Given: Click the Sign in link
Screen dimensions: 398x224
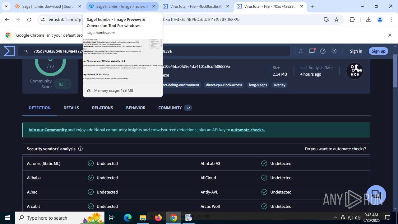Looking at the screenshot, I should [x=356, y=51].
